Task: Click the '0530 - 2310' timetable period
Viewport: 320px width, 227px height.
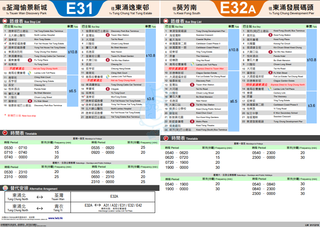Action: [15, 172]
